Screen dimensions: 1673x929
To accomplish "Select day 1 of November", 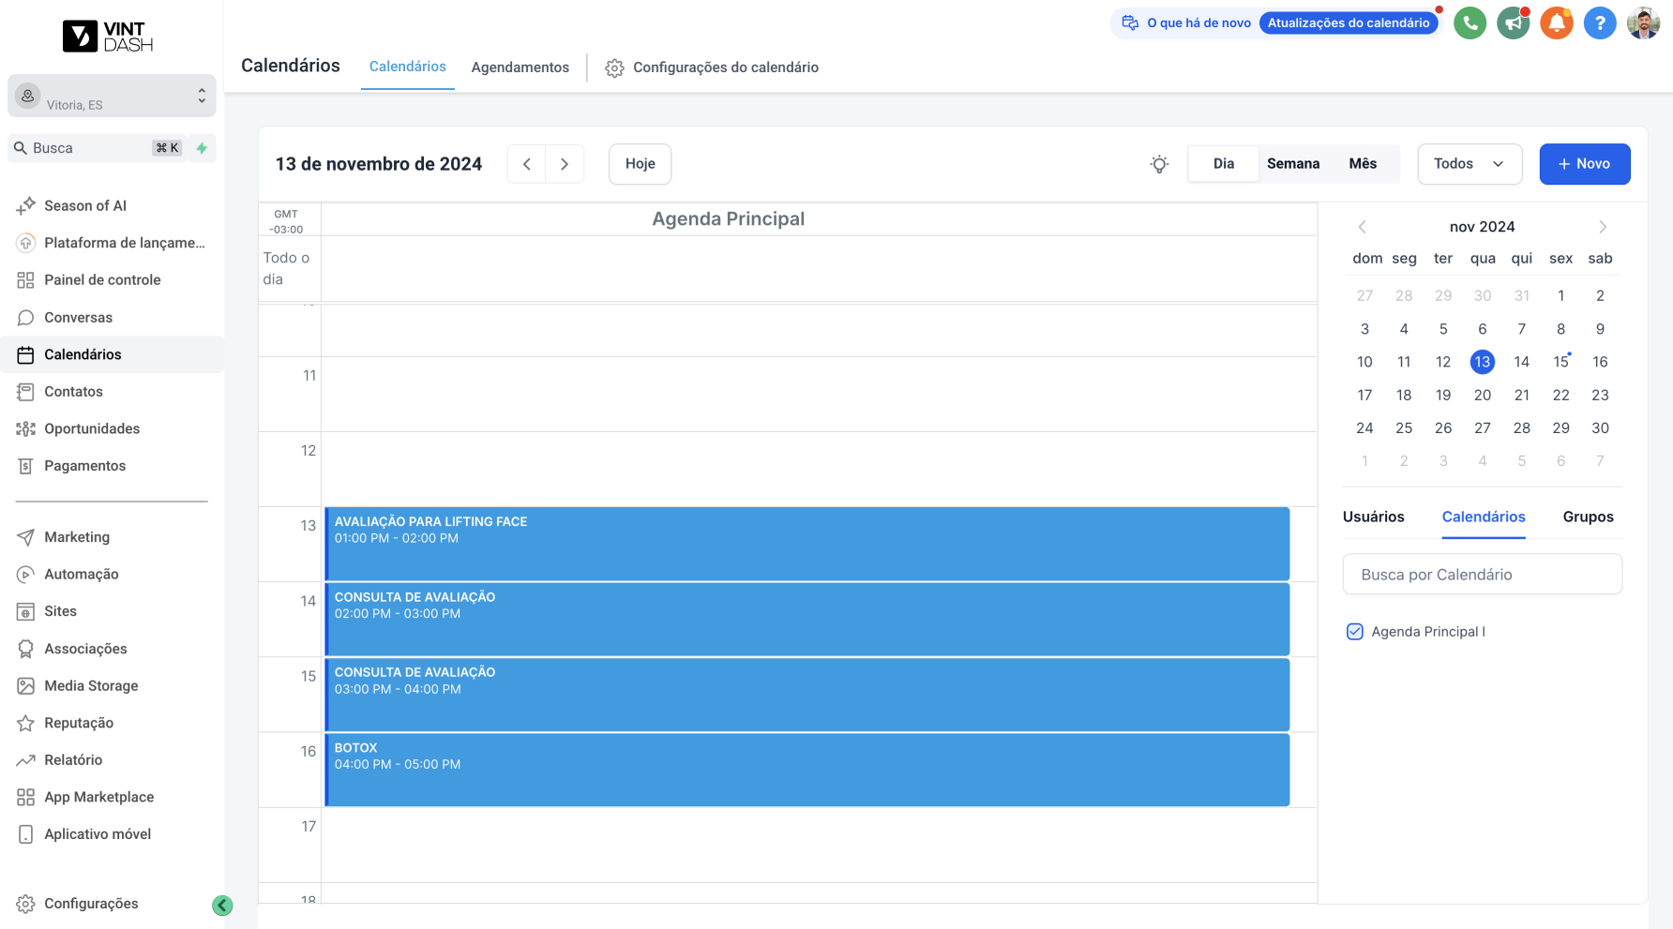I will pyautogui.click(x=1560, y=296).
